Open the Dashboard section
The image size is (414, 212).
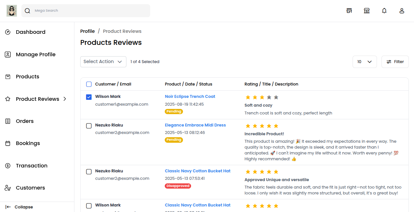[x=7, y=32]
